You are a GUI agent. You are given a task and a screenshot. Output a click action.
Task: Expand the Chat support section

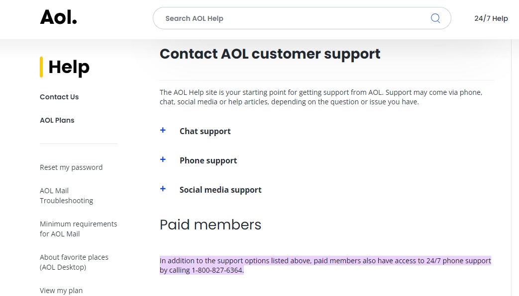tap(205, 131)
